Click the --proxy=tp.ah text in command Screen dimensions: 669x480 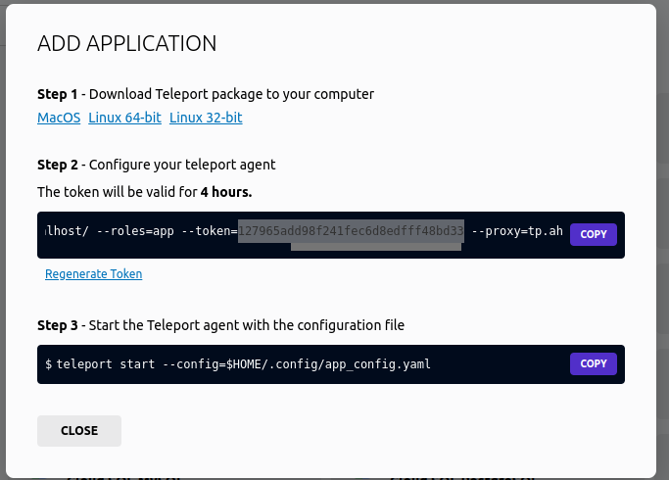point(517,231)
